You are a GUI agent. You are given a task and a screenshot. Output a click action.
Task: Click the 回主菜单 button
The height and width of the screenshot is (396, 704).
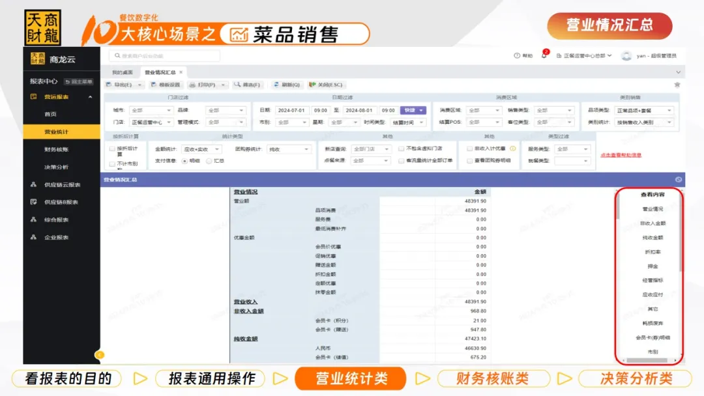click(79, 81)
